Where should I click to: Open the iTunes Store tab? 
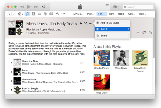[x=143, y=14]
